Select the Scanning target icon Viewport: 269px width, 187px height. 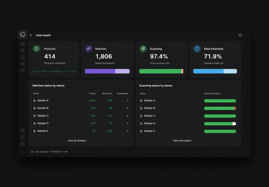coord(143,49)
